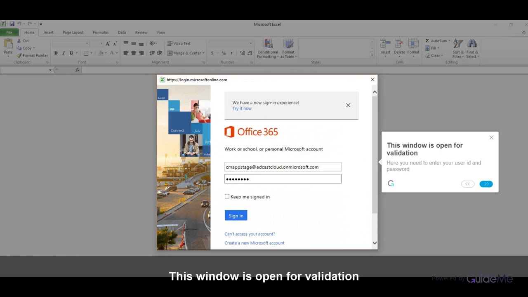The width and height of the screenshot is (528, 297).
Task: Click the Undo arrow in Excel quick access toolbar
Action: 19,24
